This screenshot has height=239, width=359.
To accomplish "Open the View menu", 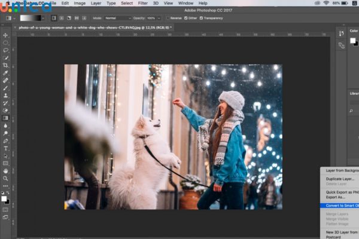I will tap(168, 3).
